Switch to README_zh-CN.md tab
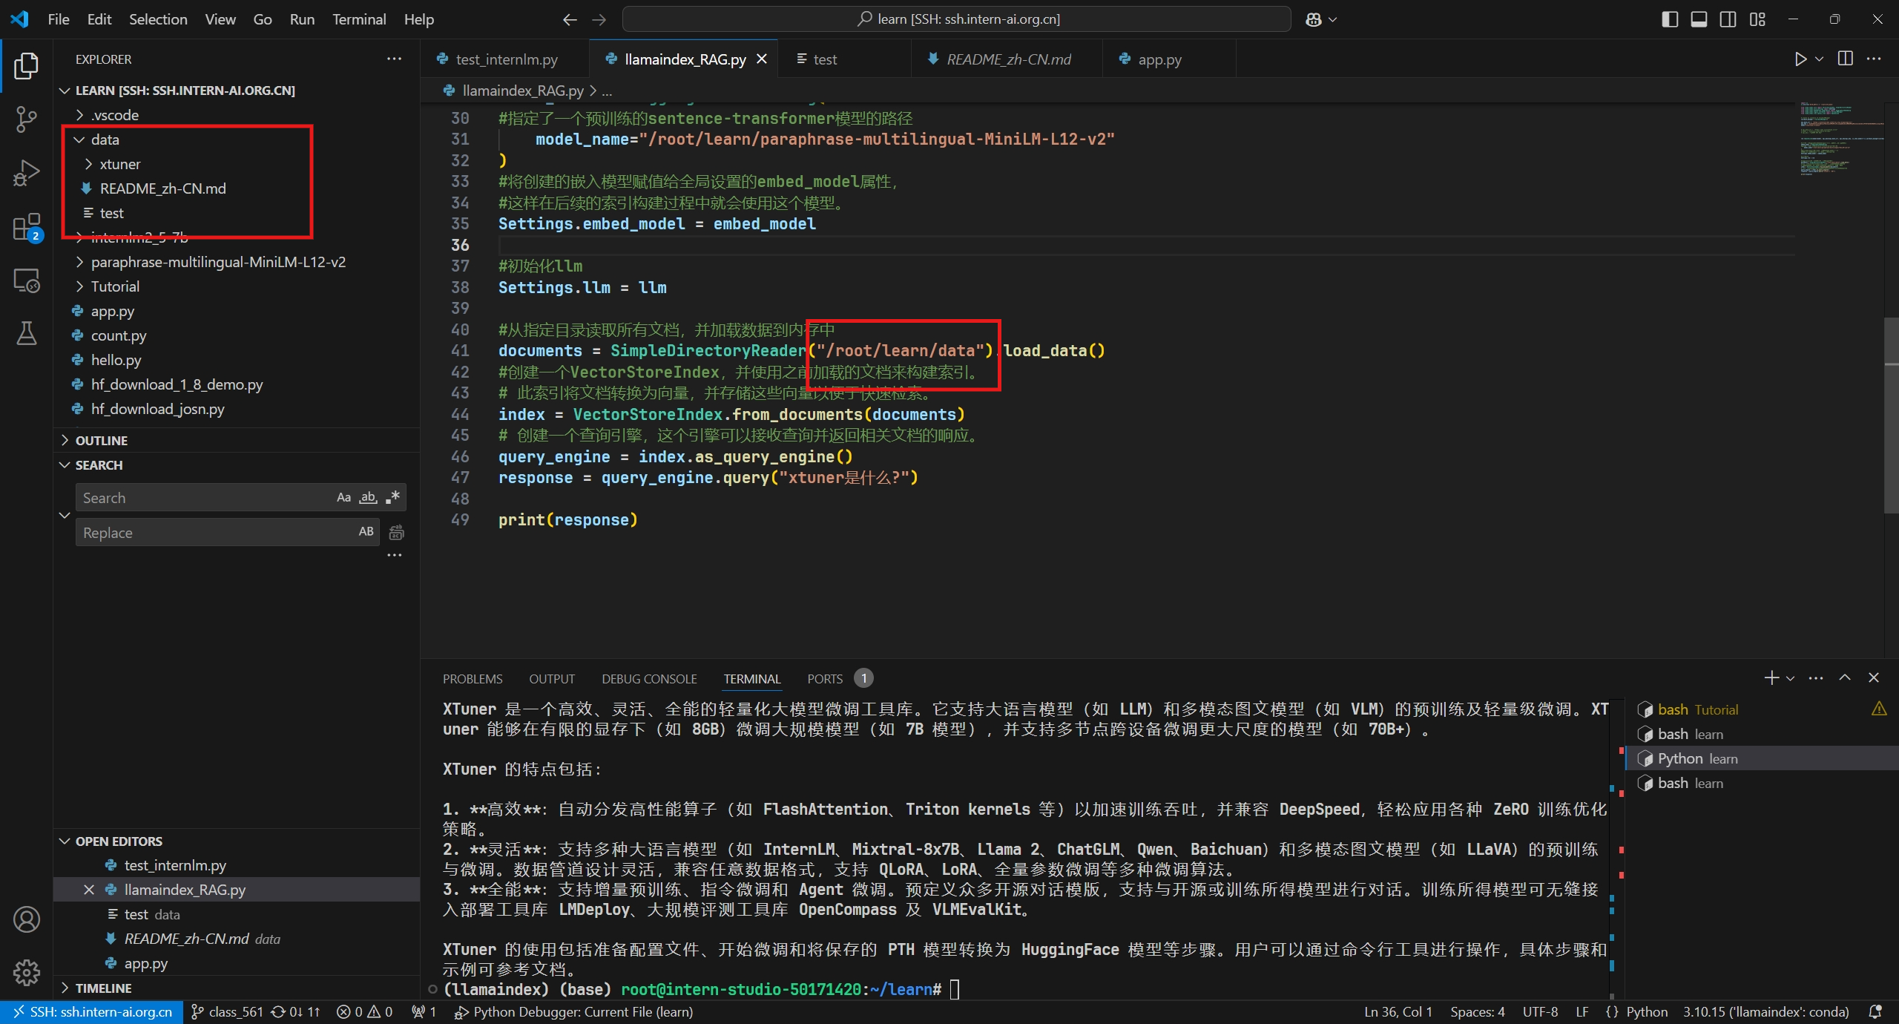1899x1024 pixels. [x=1007, y=59]
